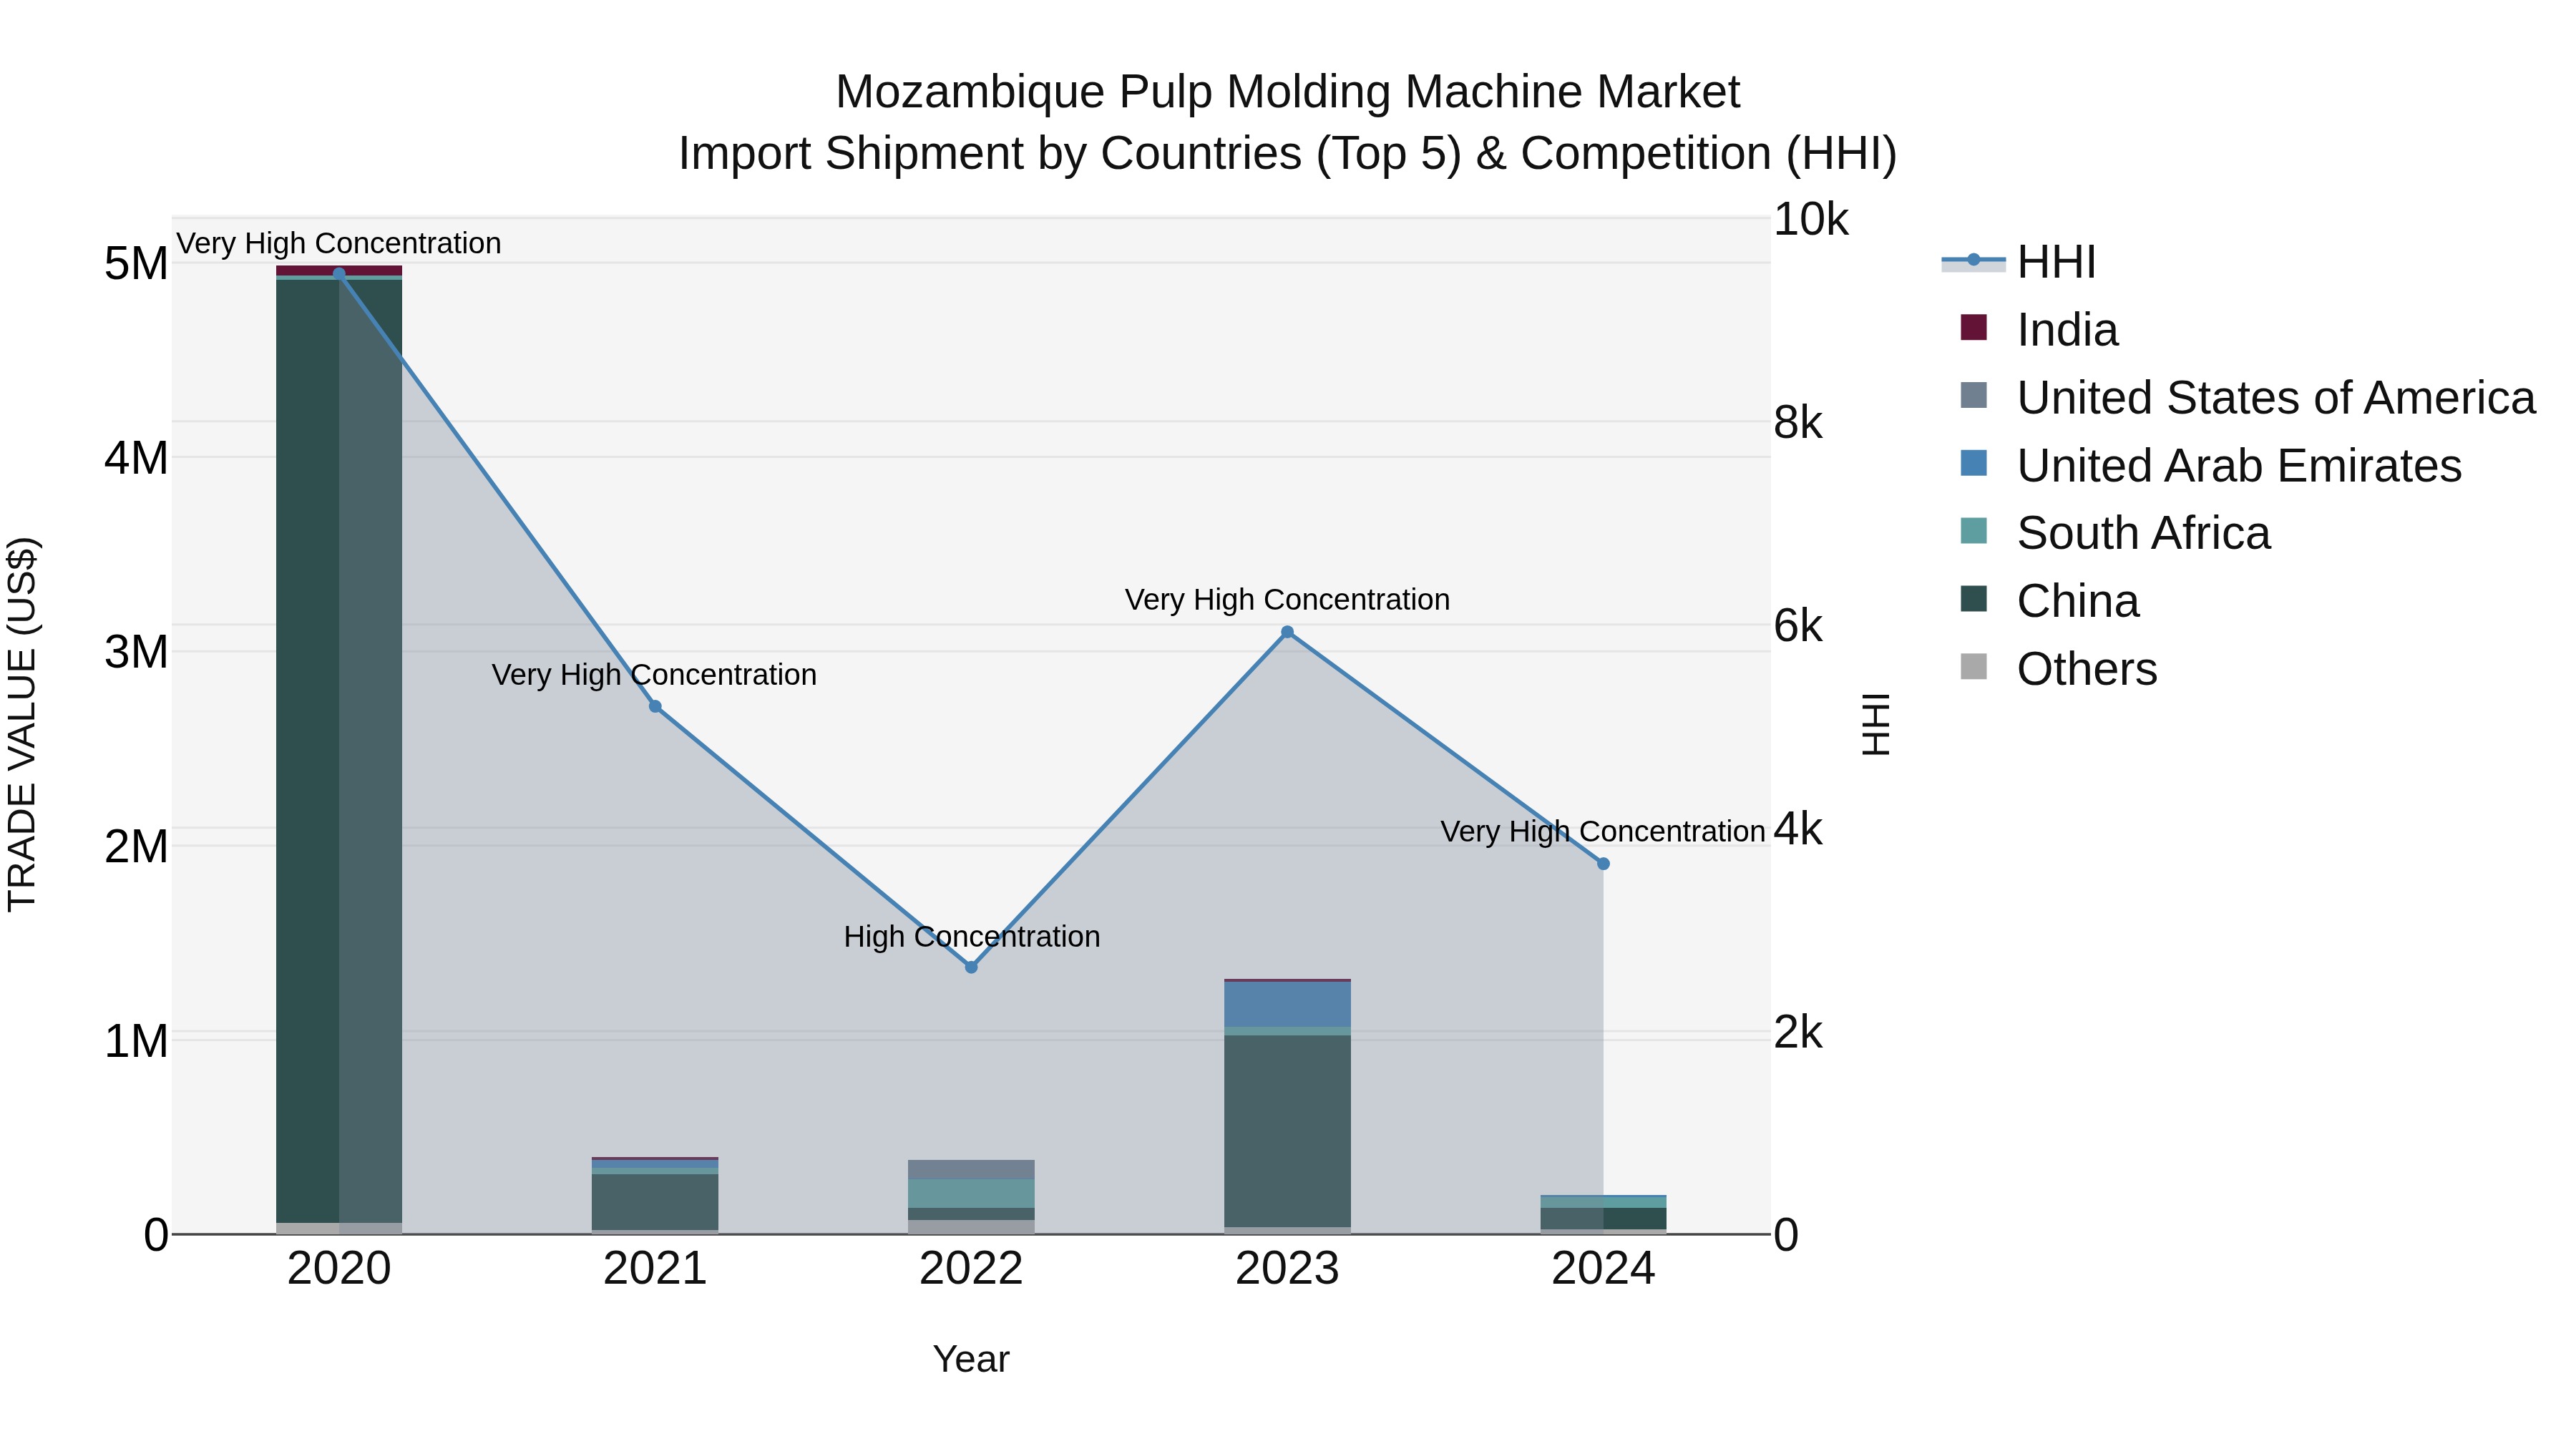Click the 2024 stacked bar

[x=1603, y=1214]
